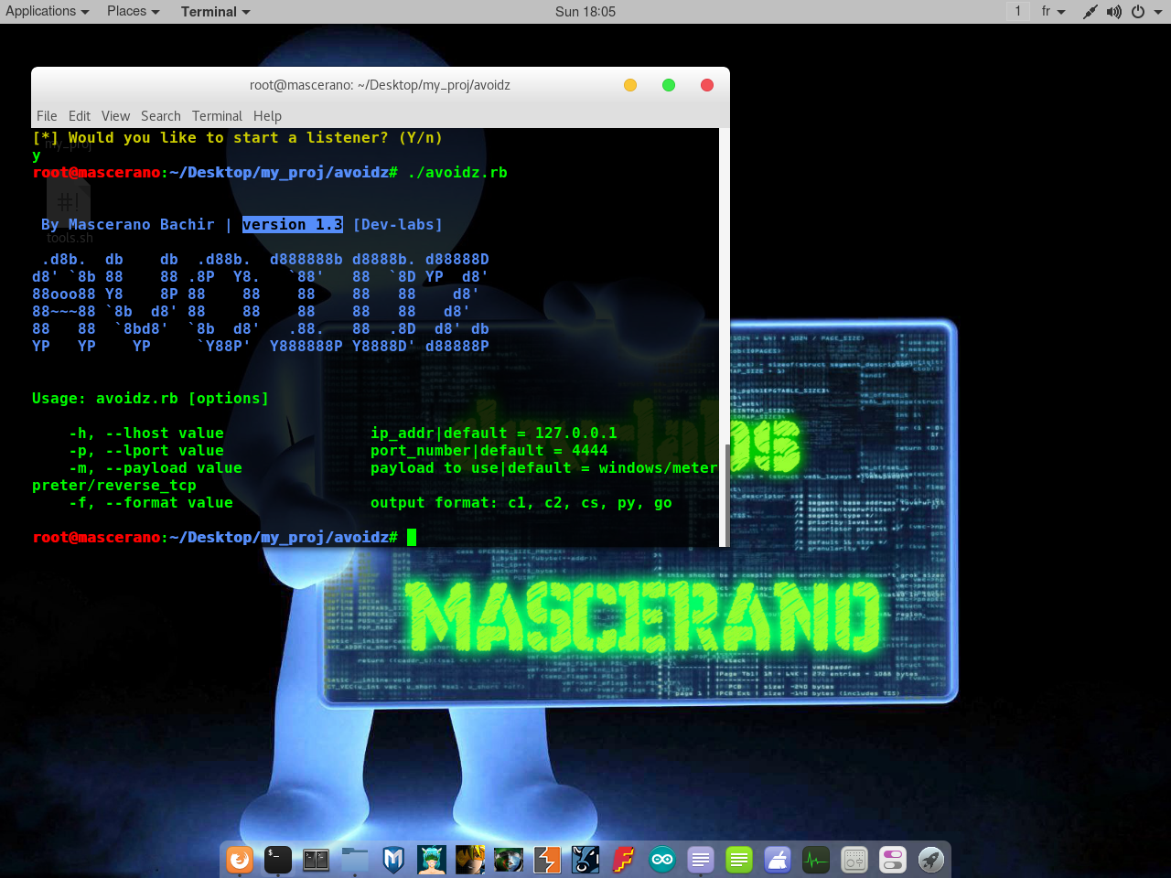Click the Sun 18:05 clock
Screen dimensions: 1171x878
click(585, 11)
